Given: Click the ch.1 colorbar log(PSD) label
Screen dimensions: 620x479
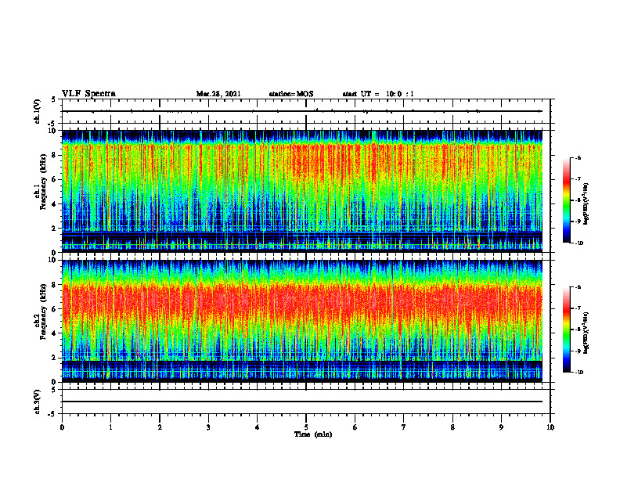Looking at the screenshot, I should pyautogui.click(x=586, y=203).
